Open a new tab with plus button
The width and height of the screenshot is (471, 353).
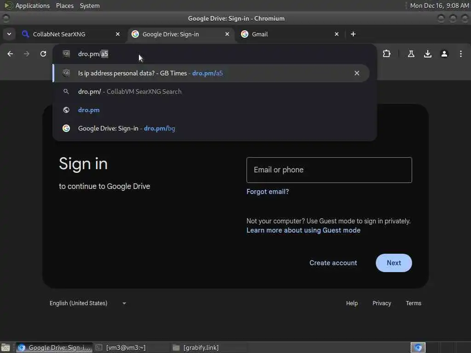(353, 34)
